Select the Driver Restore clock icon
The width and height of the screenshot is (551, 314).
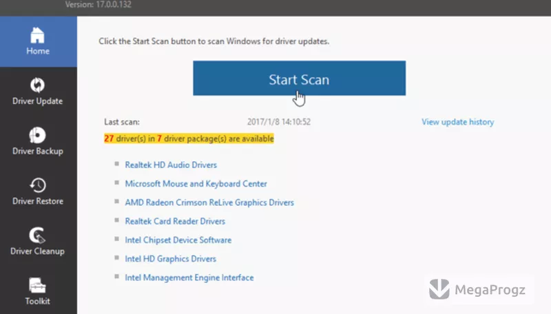point(38,185)
